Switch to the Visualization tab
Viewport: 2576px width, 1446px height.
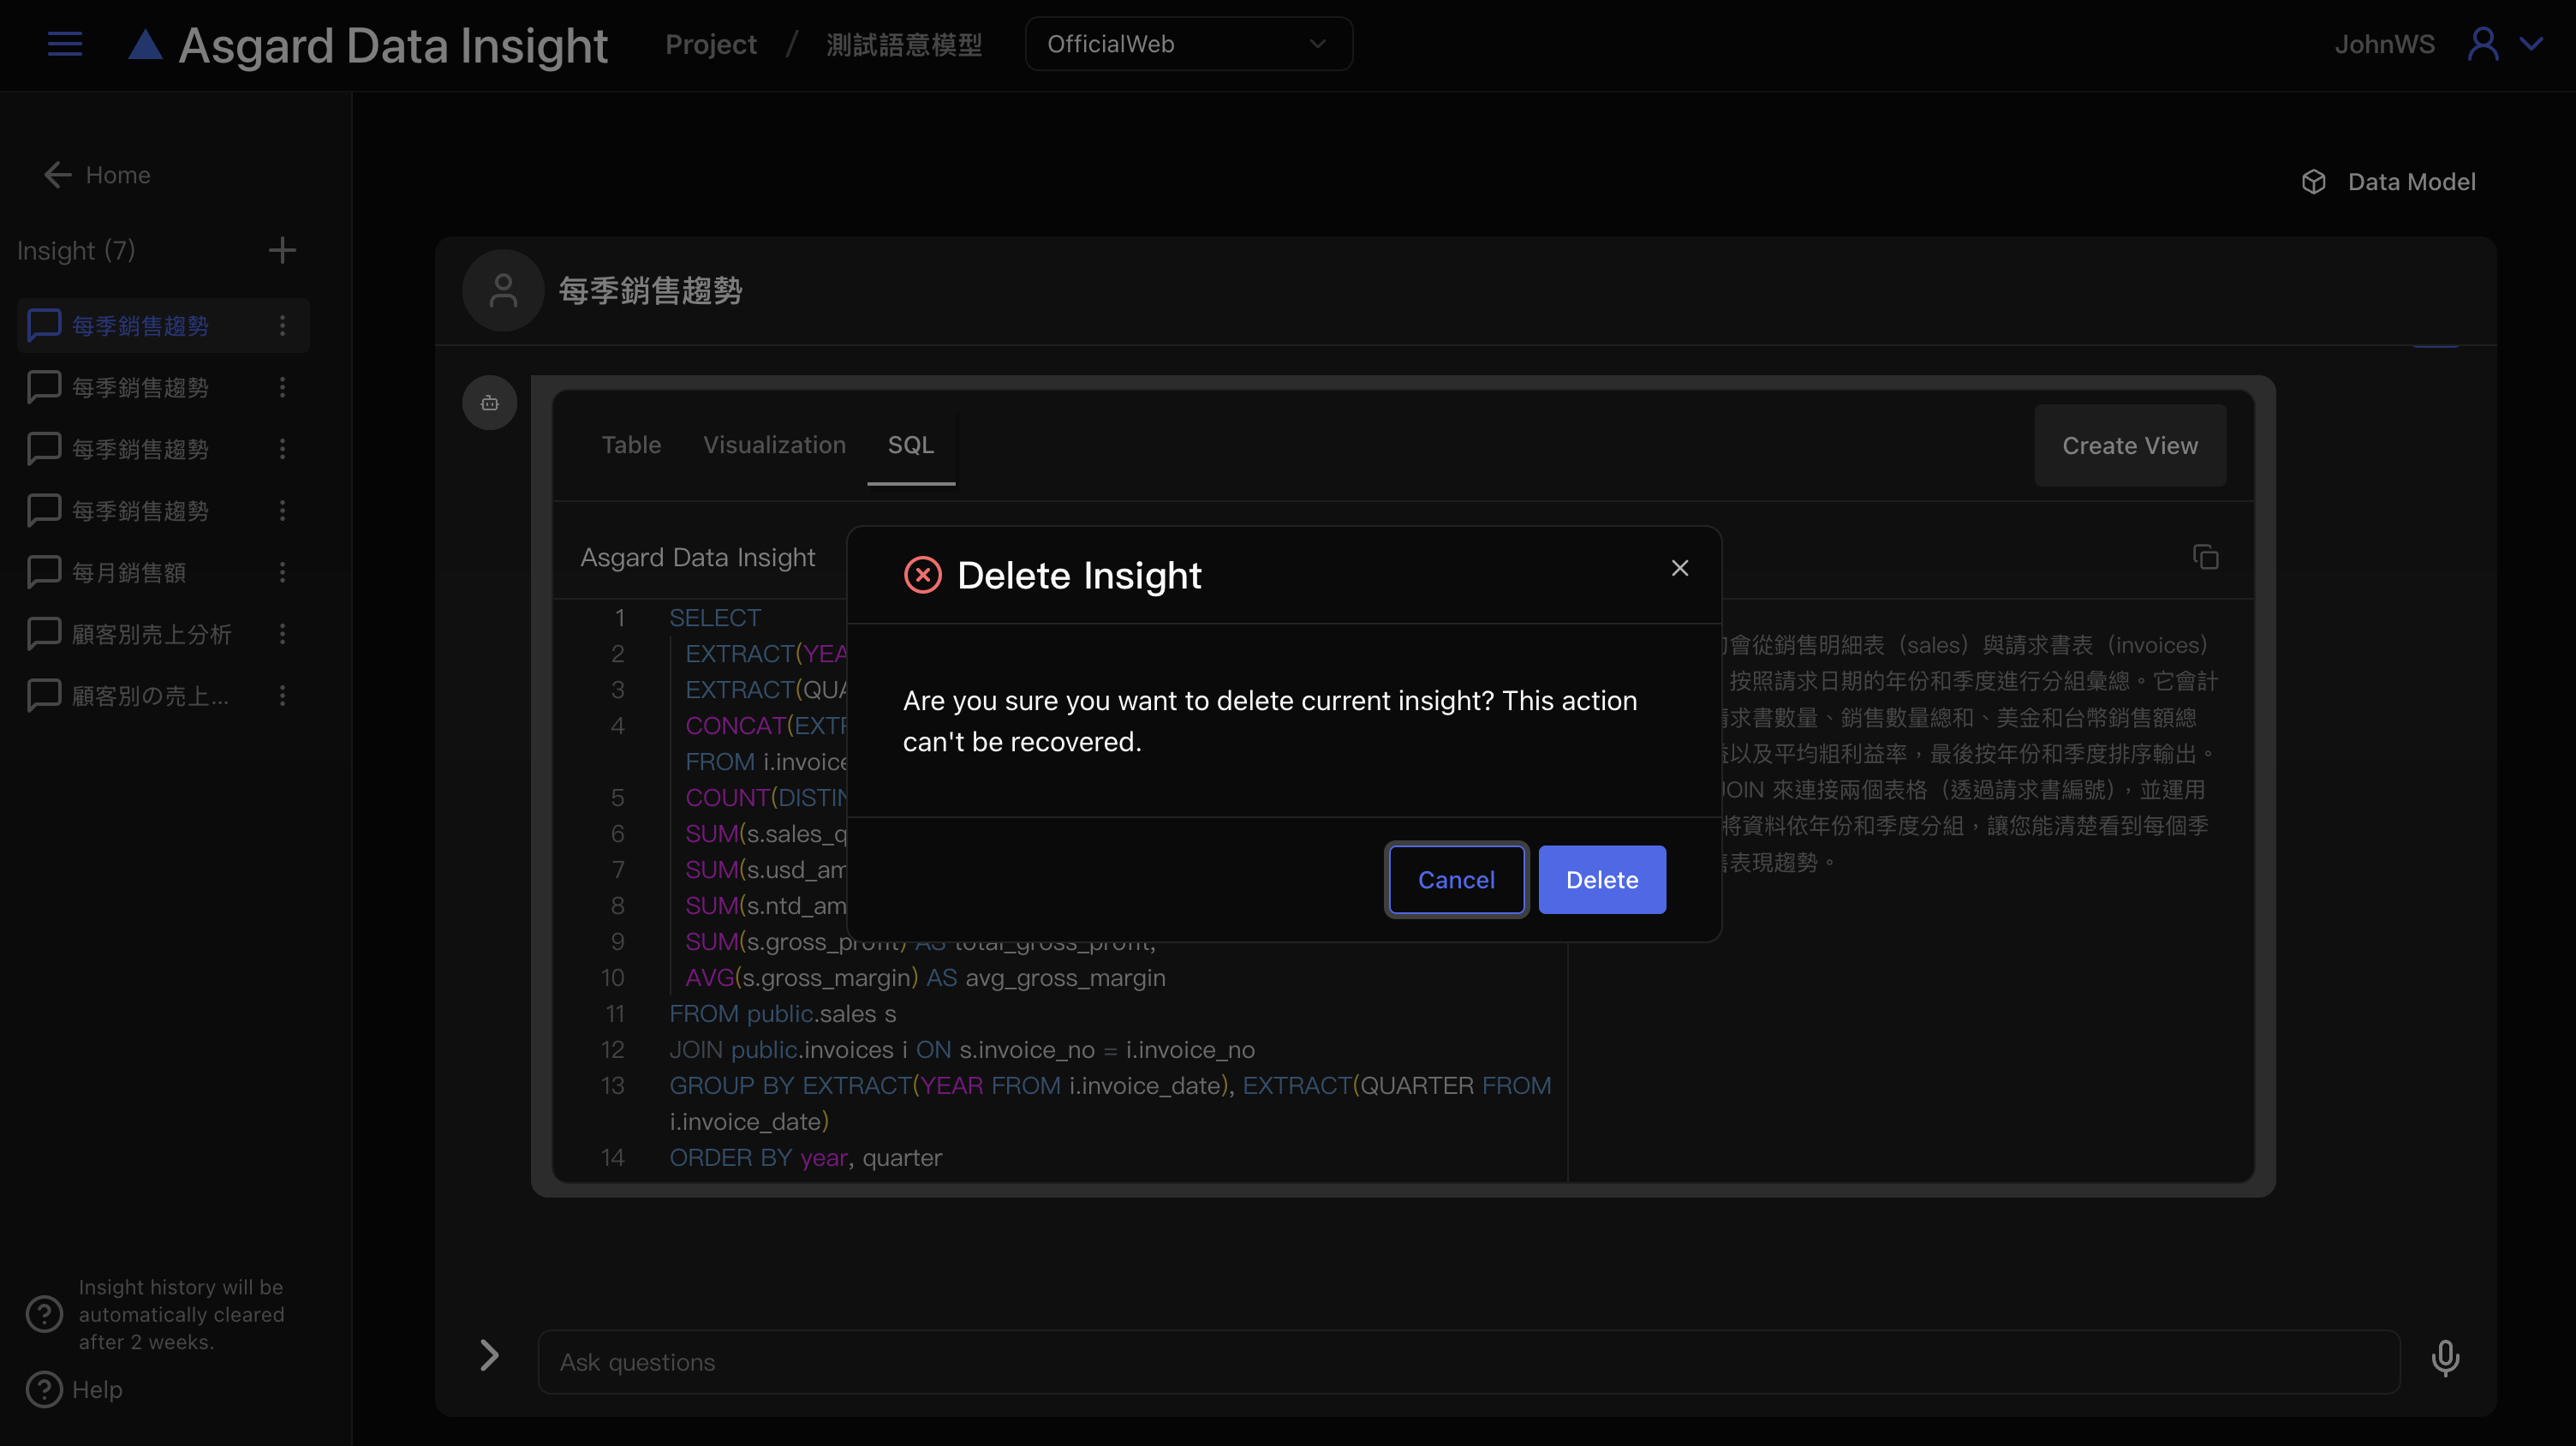(774, 445)
